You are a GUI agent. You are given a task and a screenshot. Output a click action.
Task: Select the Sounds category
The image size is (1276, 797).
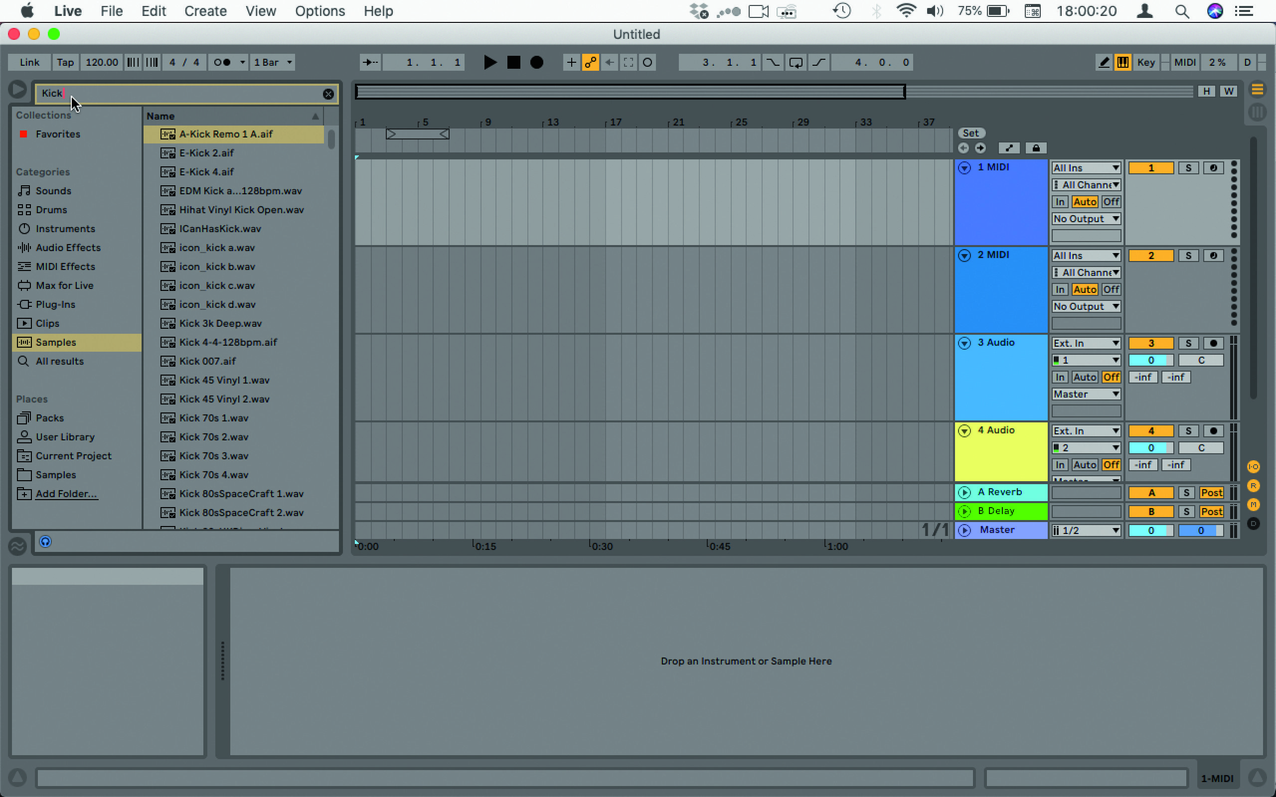[53, 191]
